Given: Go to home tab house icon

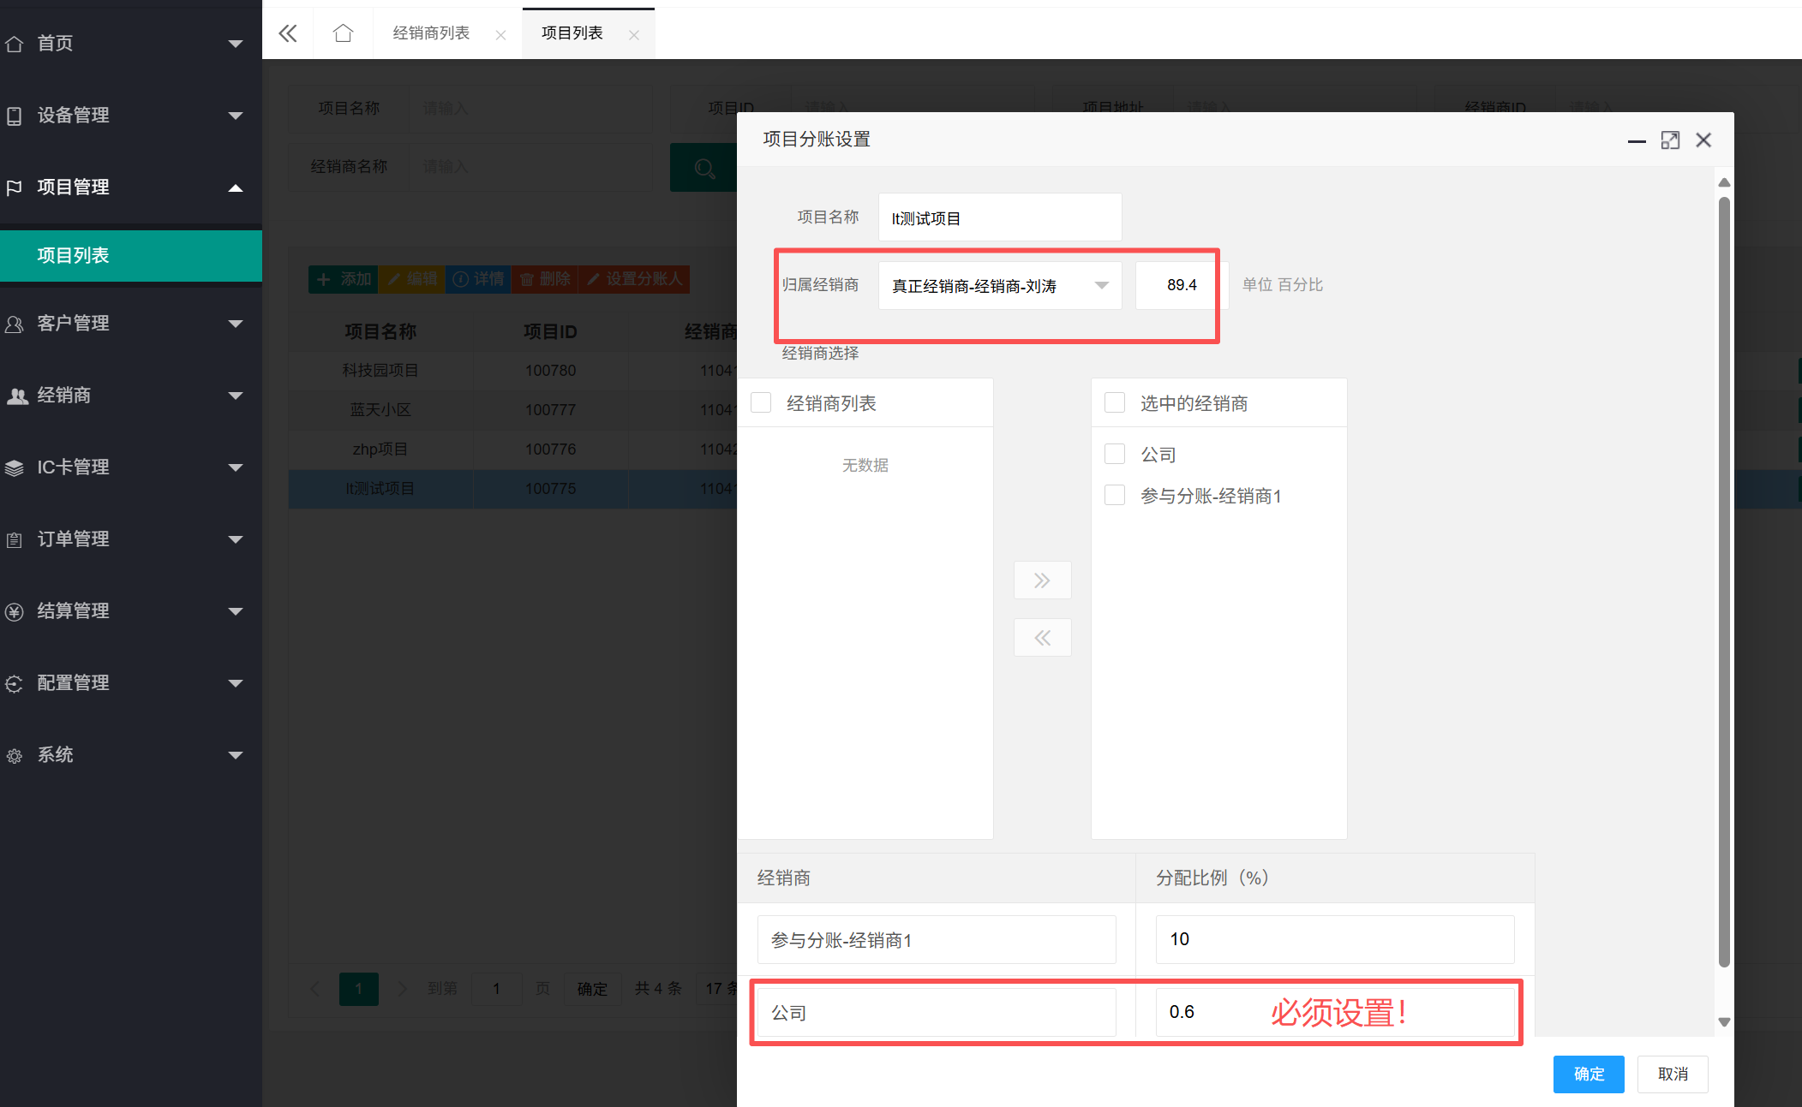Looking at the screenshot, I should (343, 33).
